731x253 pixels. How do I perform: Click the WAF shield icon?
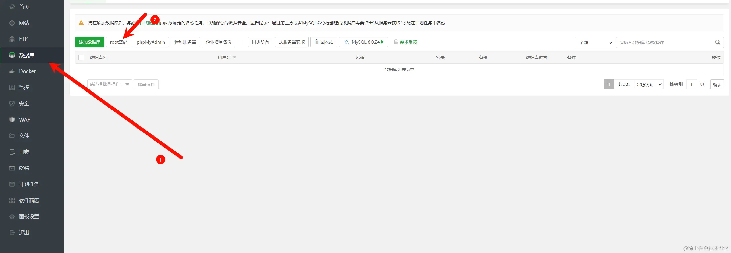click(12, 120)
